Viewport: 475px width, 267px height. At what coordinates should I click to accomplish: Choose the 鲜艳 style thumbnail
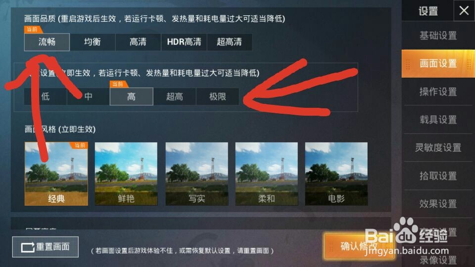pyautogui.click(x=126, y=174)
